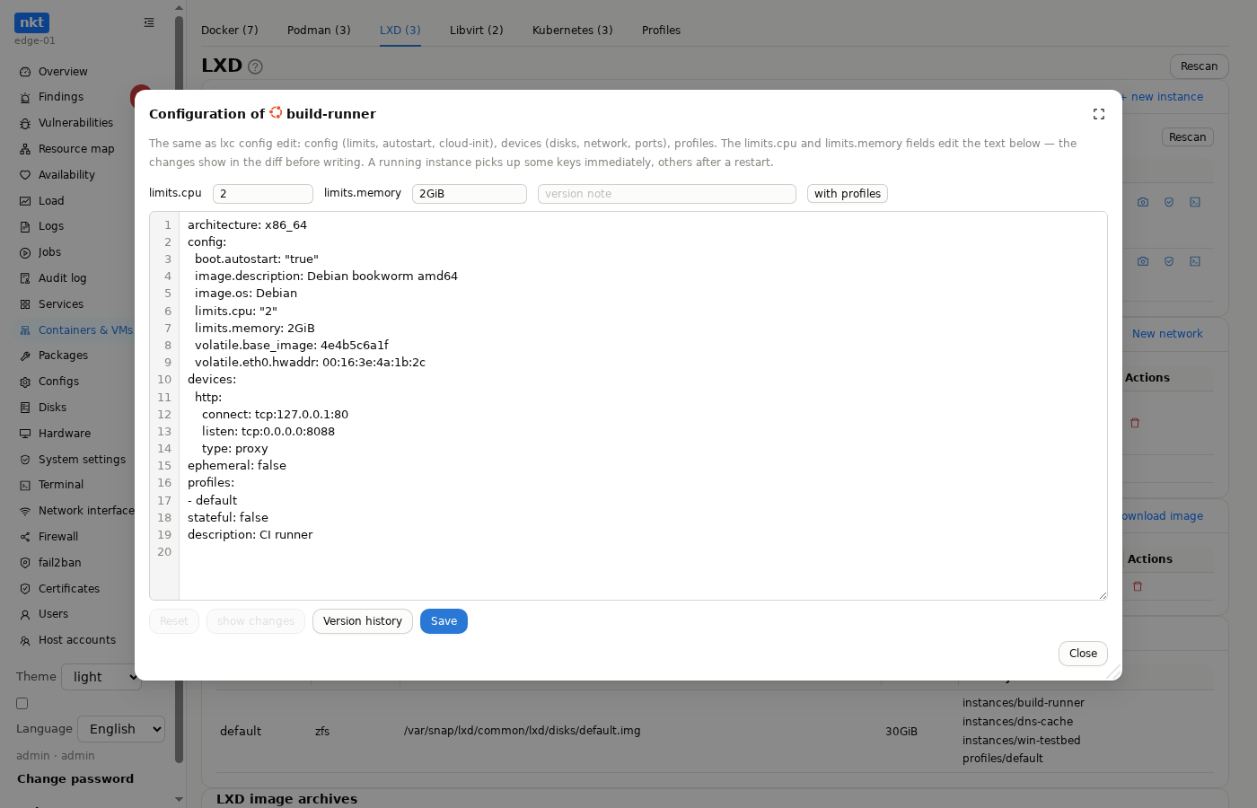
Task: Click the Firewall share icon
Action: (25, 537)
